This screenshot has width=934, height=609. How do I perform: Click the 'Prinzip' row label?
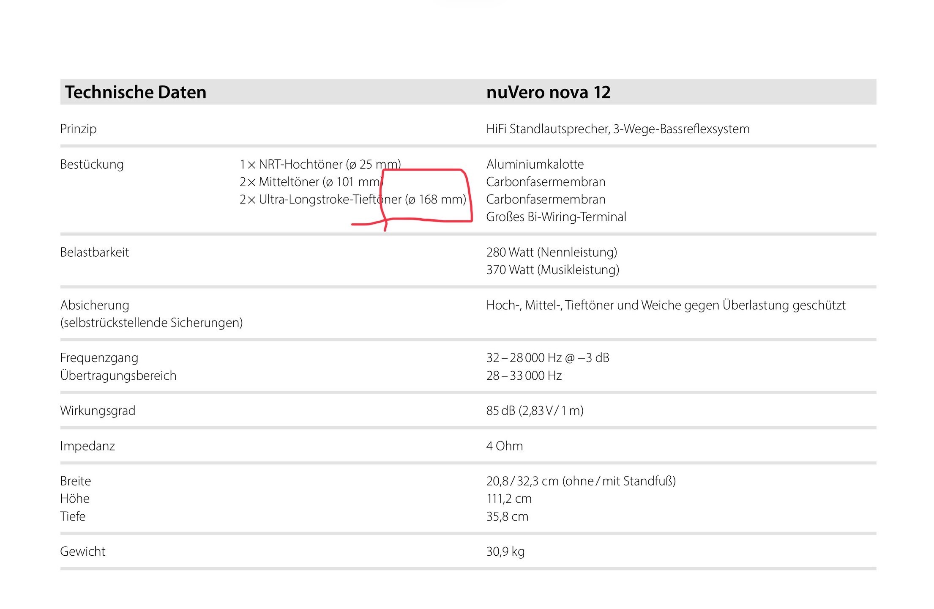tap(78, 129)
